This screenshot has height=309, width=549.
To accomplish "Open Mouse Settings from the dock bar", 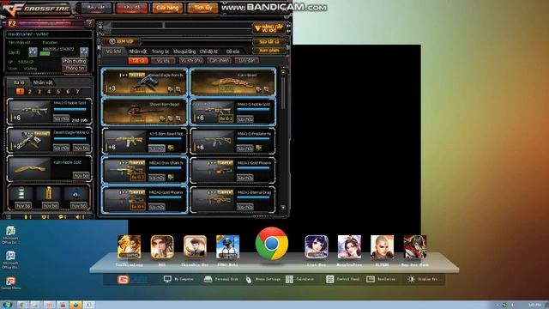I will click(x=262, y=279).
